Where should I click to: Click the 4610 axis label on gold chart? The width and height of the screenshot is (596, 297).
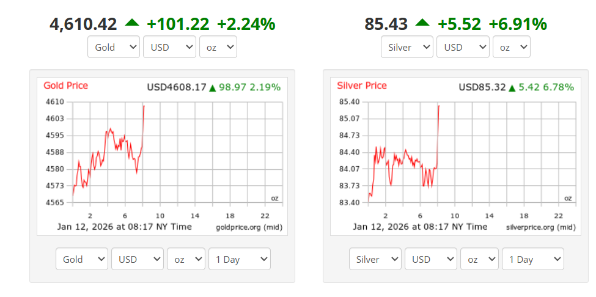click(x=54, y=102)
